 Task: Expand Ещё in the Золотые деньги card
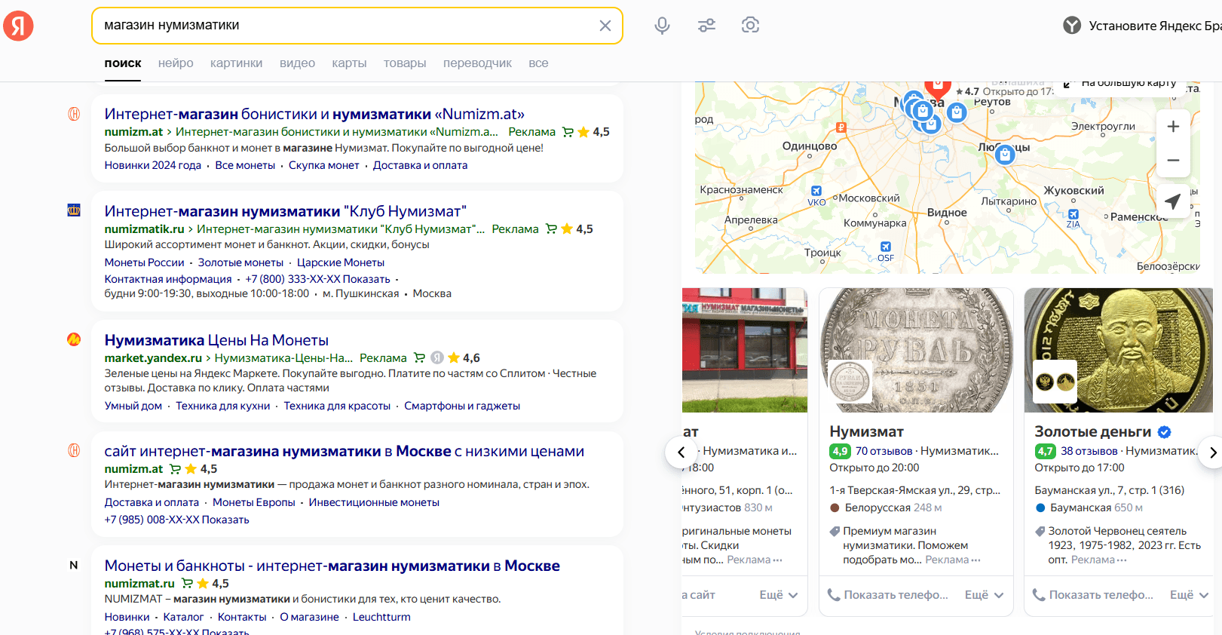pyautogui.click(x=1189, y=595)
